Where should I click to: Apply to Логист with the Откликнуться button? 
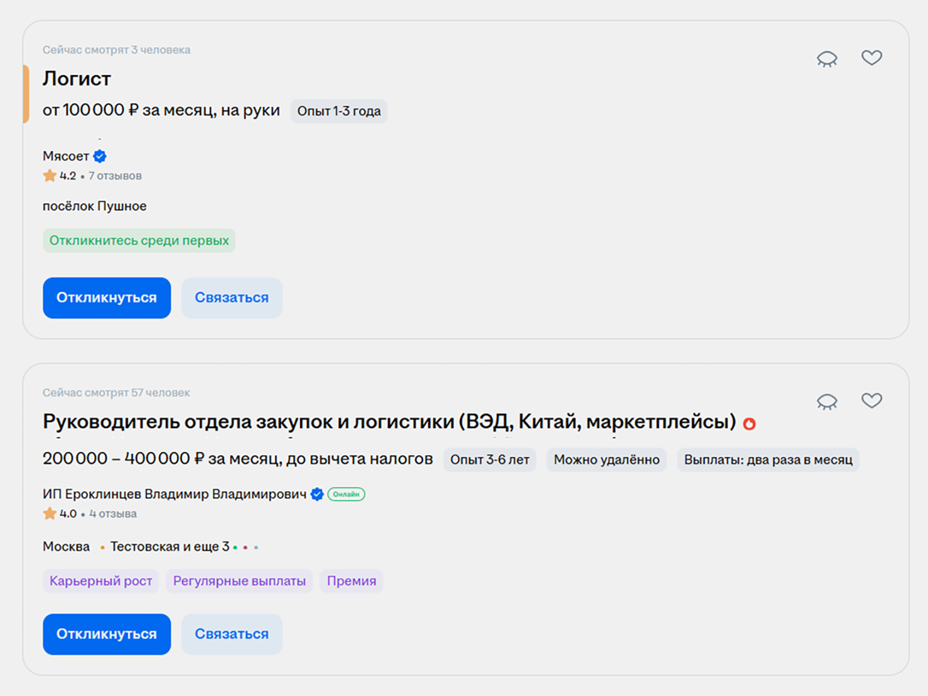point(107,298)
